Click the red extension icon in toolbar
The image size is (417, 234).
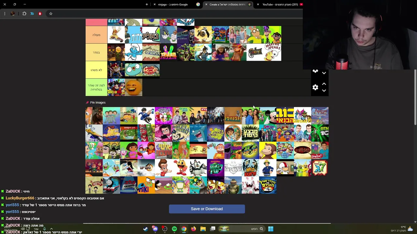pos(40,14)
